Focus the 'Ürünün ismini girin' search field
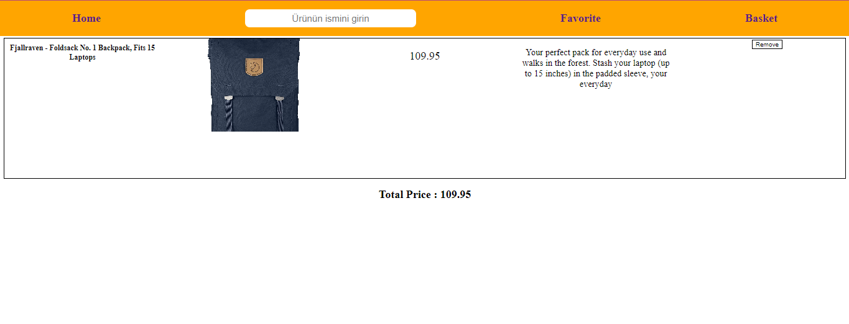 point(330,18)
